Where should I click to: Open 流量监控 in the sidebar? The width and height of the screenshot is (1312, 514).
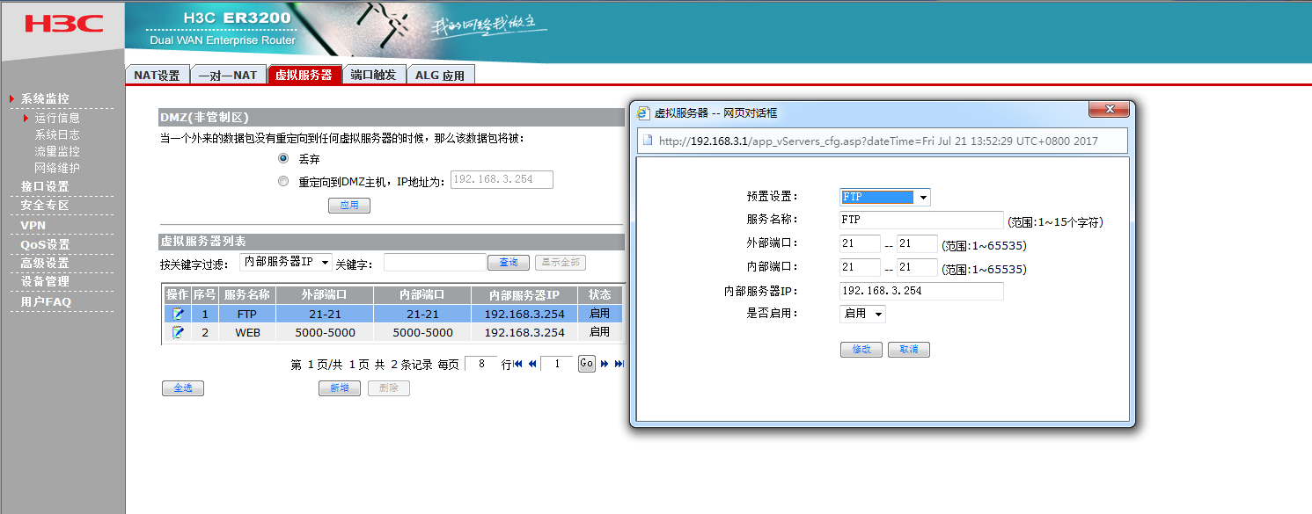click(57, 151)
